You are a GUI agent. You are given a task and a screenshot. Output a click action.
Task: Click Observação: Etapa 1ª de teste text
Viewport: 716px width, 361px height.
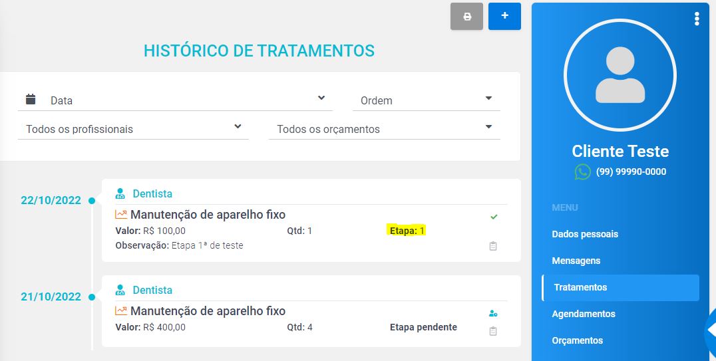[179, 245]
